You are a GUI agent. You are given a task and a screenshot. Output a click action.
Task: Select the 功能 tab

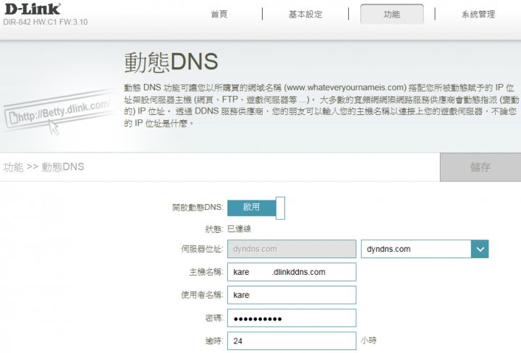(x=391, y=14)
